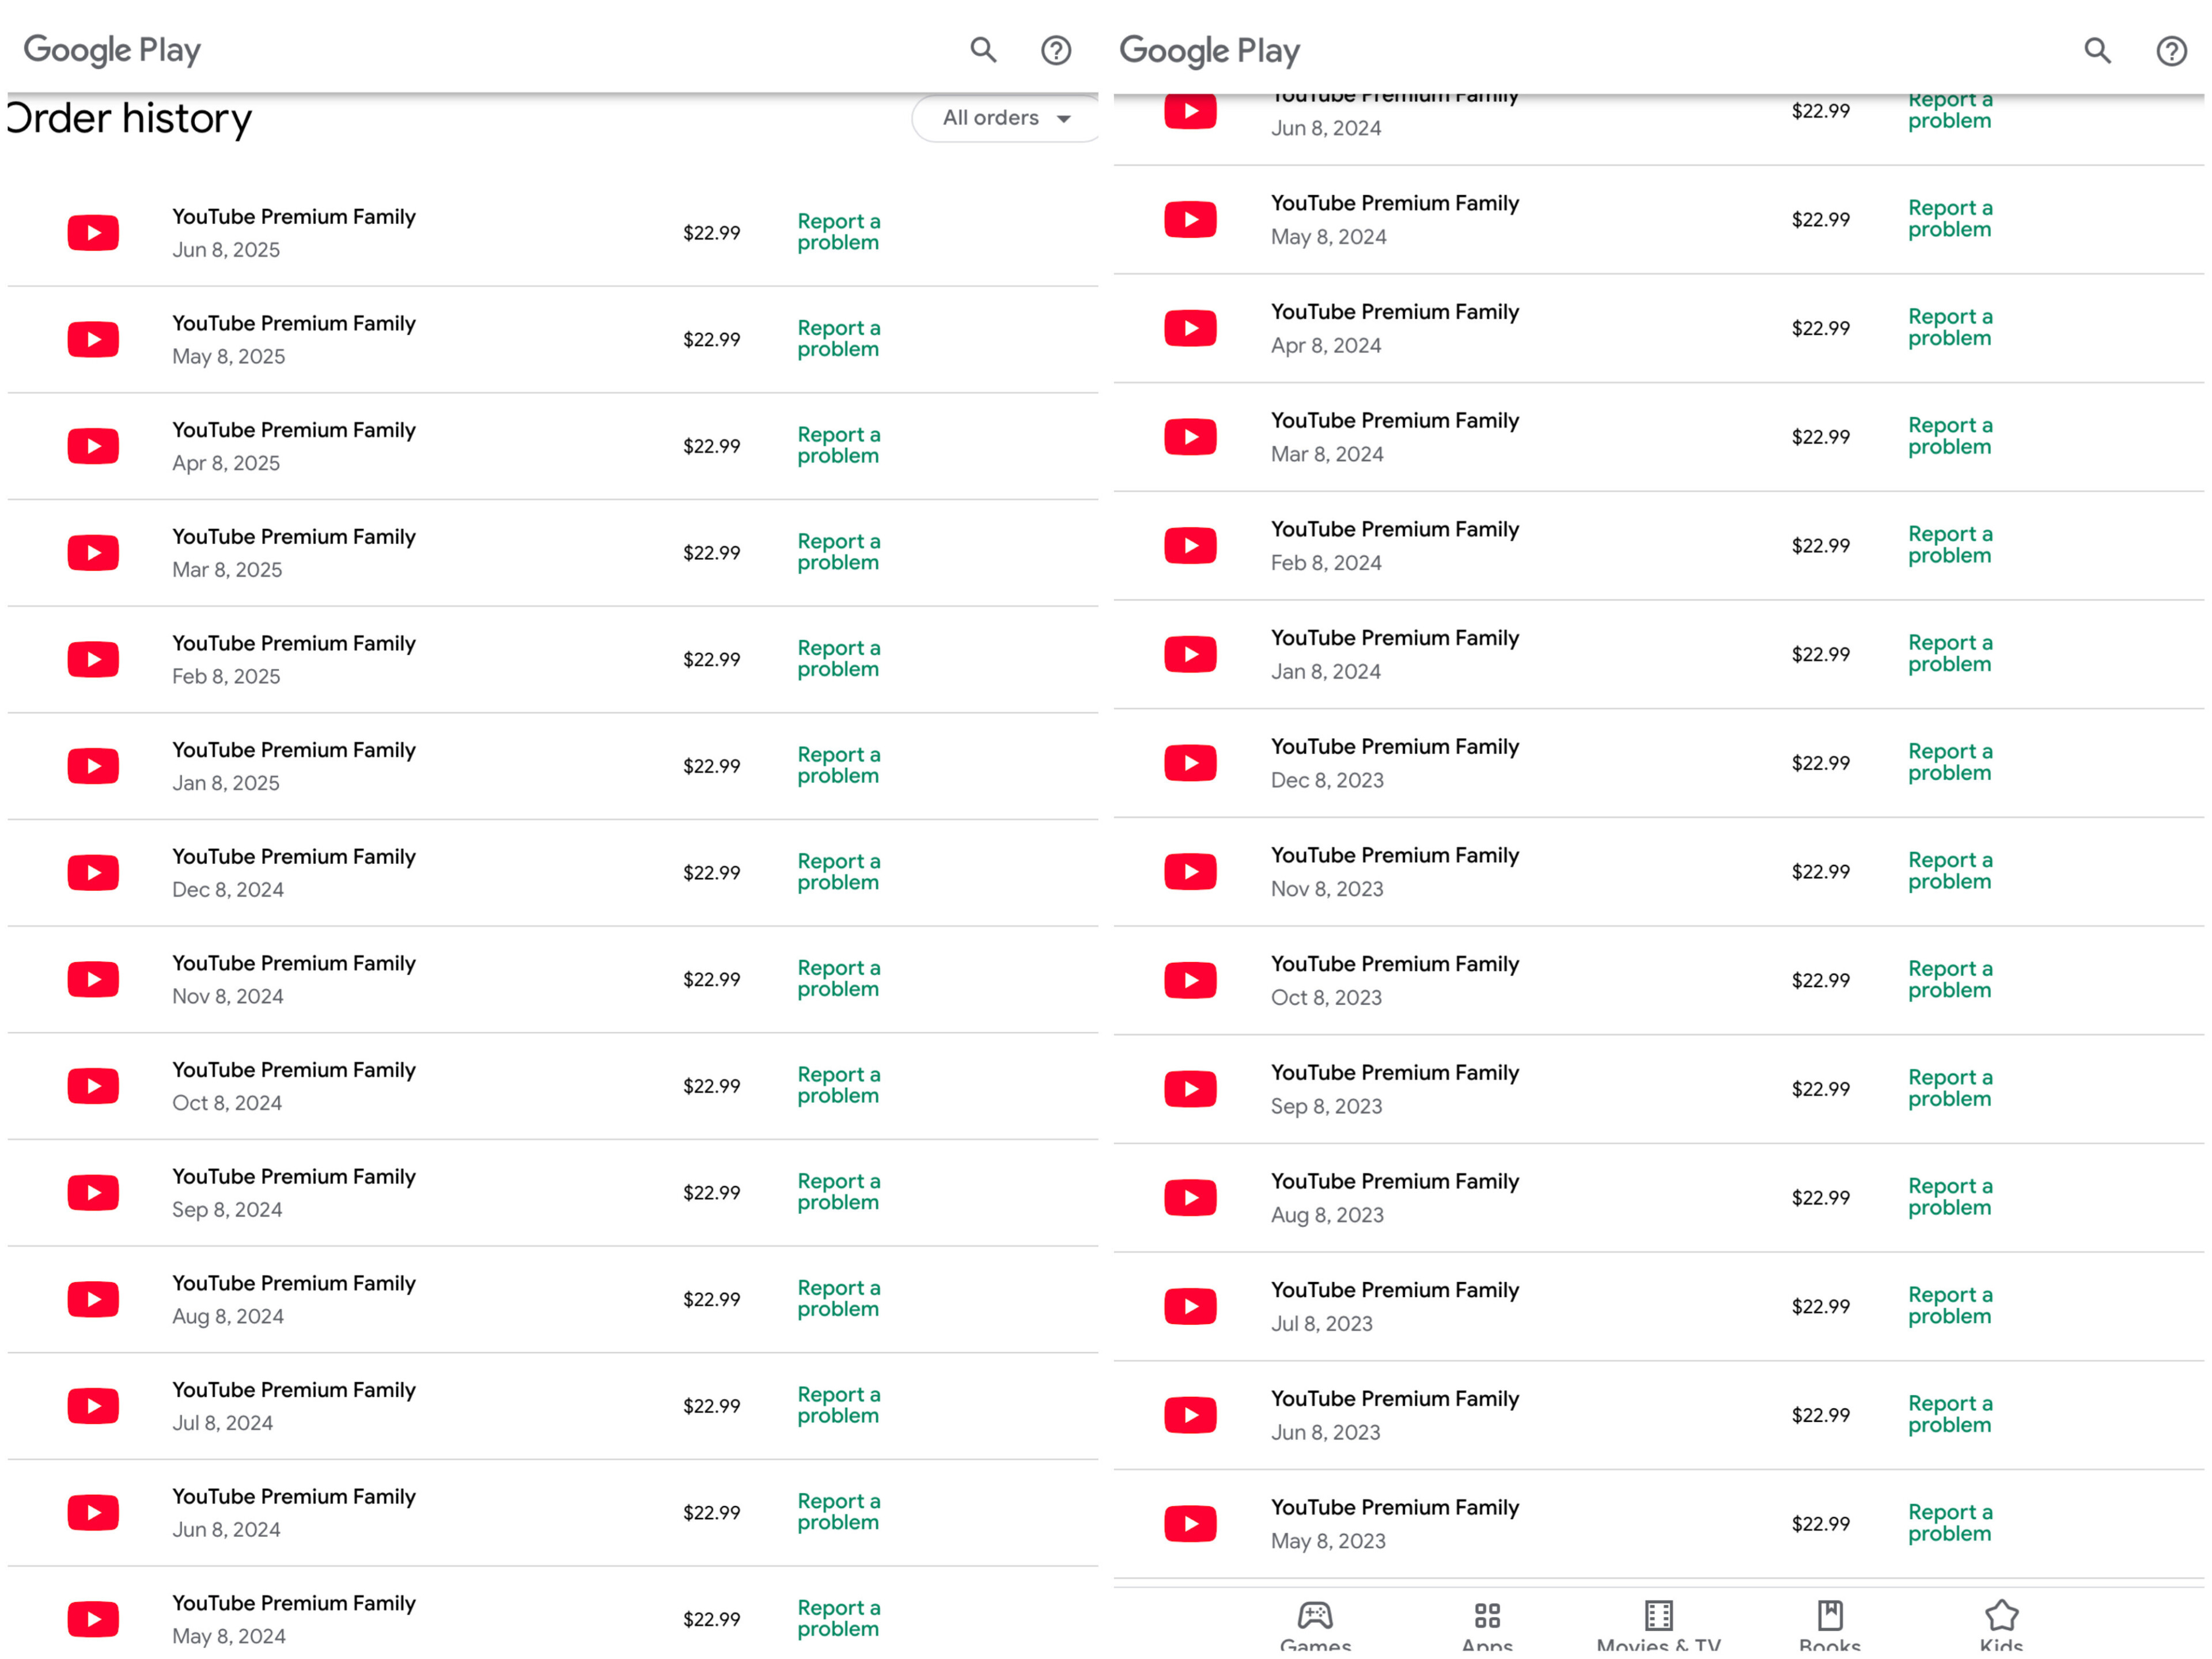The width and height of the screenshot is (2212, 1659).
Task: Report a problem for Nov 8, 2024 order
Action: 839,978
